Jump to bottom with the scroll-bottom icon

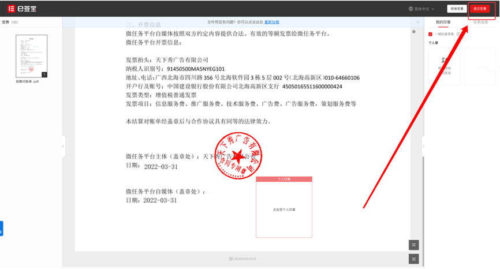point(413,259)
